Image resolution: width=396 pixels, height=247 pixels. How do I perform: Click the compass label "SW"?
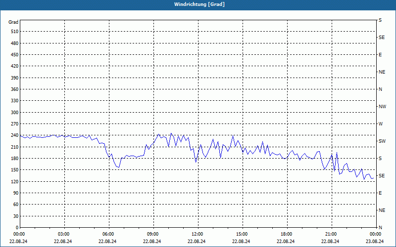click(x=382, y=141)
